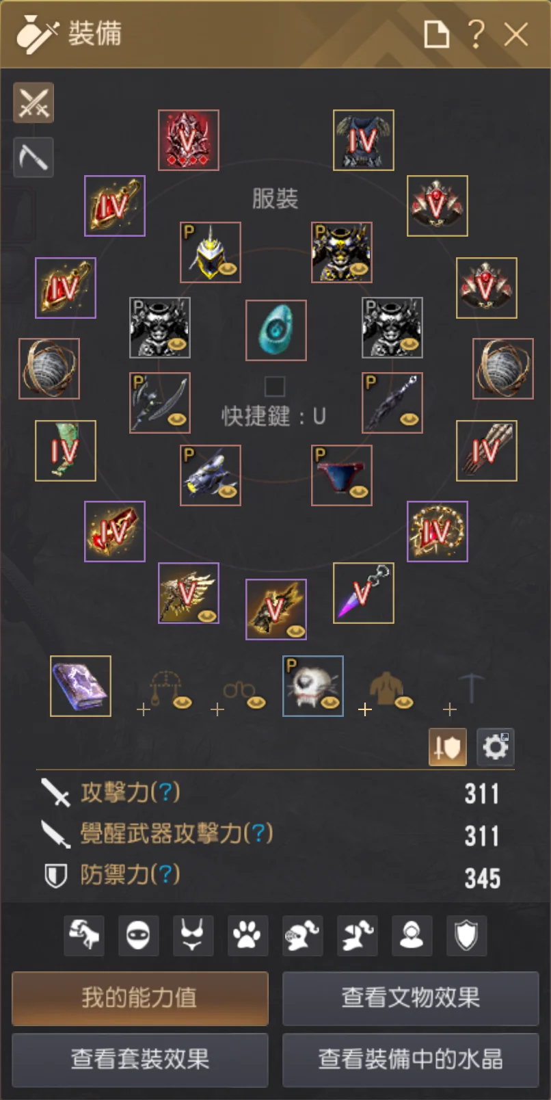
Task: Open the question mark help in title bar
Action: tap(476, 34)
